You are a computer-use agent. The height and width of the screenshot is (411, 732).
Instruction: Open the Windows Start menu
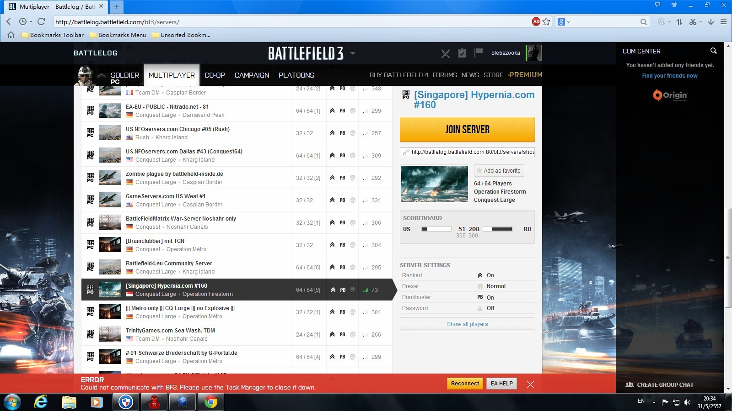pos(12,402)
